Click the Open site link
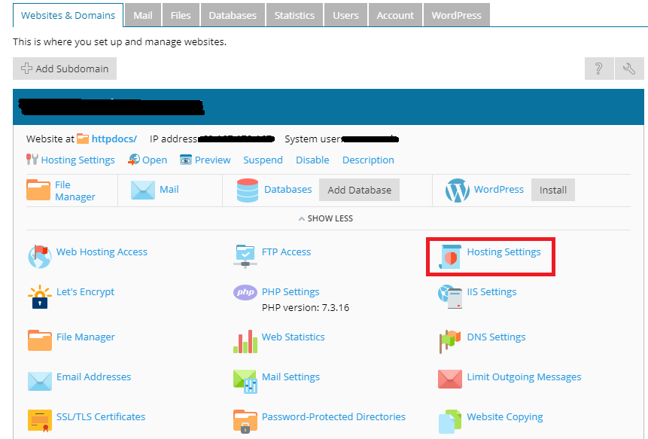648x439 pixels. 154,160
